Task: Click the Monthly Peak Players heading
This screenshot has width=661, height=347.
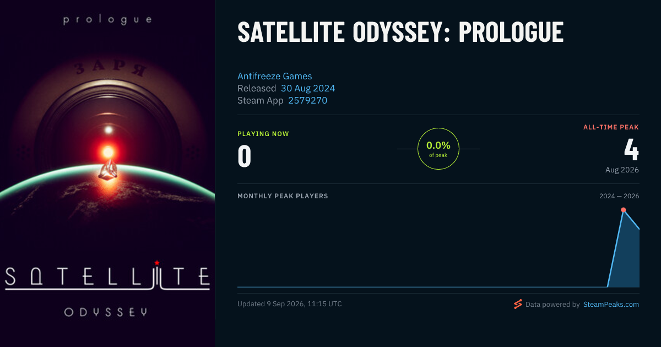Action: pos(283,196)
